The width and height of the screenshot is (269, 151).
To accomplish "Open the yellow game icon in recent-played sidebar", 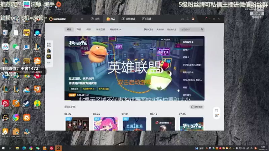I will [x=49, y=56].
